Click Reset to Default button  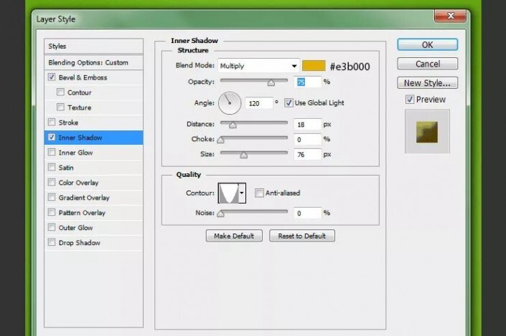click(x=301, y=236)
